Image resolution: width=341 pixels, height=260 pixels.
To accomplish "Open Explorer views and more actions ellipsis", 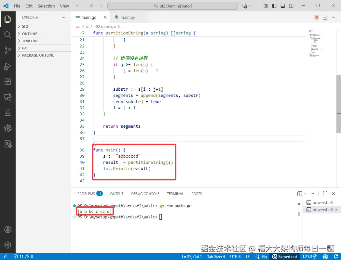I will click(x=63, y=17).
